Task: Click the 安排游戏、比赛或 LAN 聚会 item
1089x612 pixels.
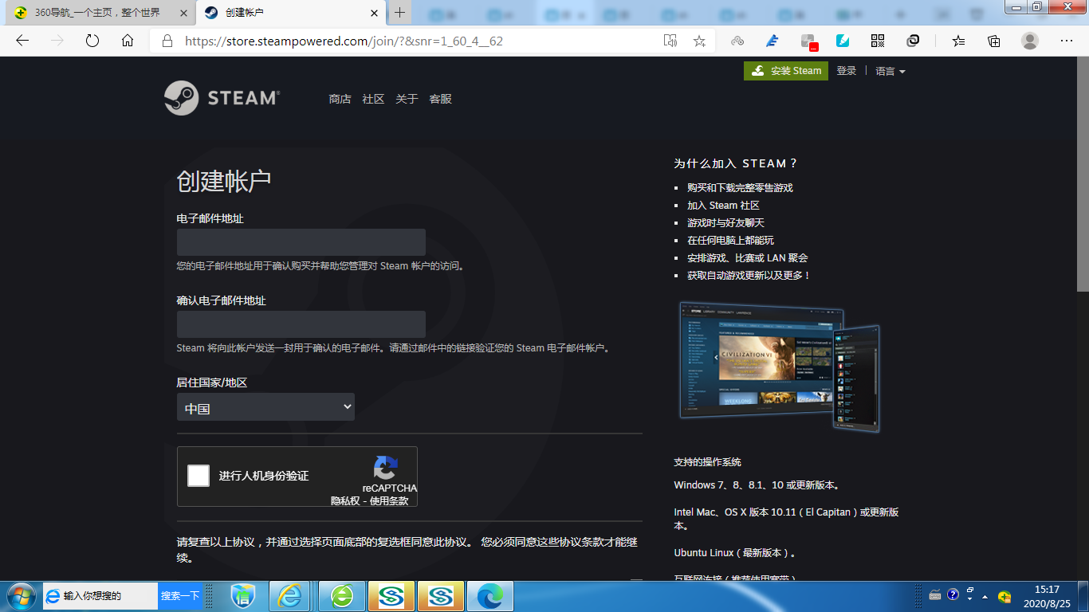Action: point(748,258)
